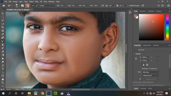This screenshot has height=96, width=171.
Task: Open the Image menu
Action: [x=15, y=2]
